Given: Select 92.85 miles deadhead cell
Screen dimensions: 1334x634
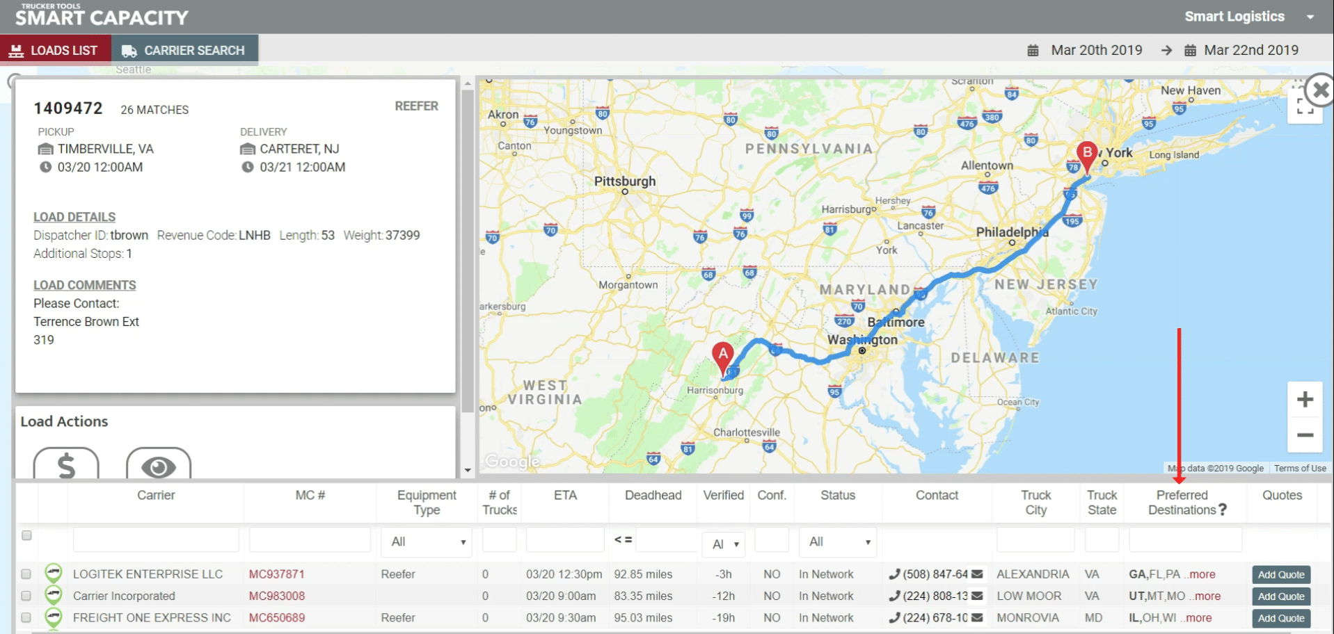Looking at the screenshot, I should [643, 574].
